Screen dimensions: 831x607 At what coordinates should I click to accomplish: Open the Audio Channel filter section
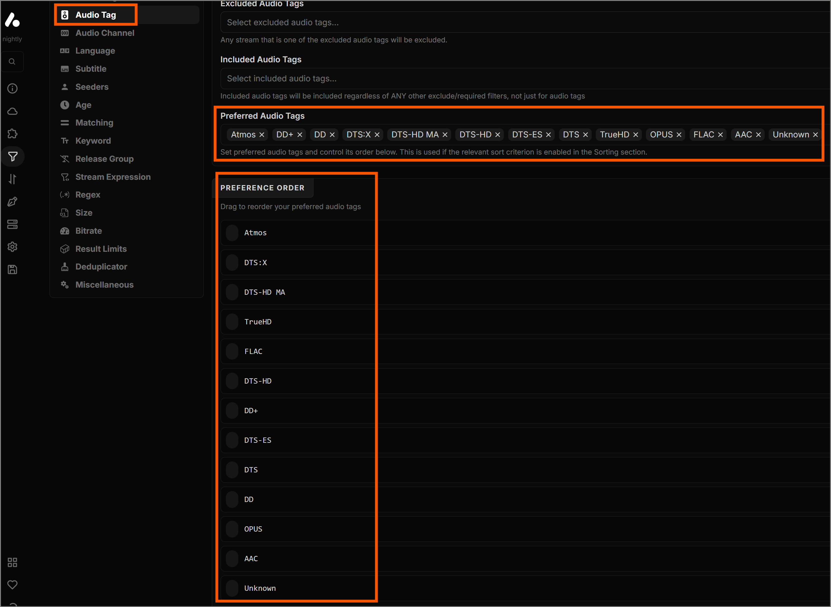pyautogui.click(x=127, y=33)
